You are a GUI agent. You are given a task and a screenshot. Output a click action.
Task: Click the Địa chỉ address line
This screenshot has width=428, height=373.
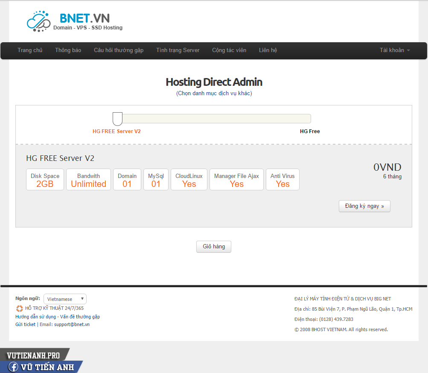coord(353,309)
